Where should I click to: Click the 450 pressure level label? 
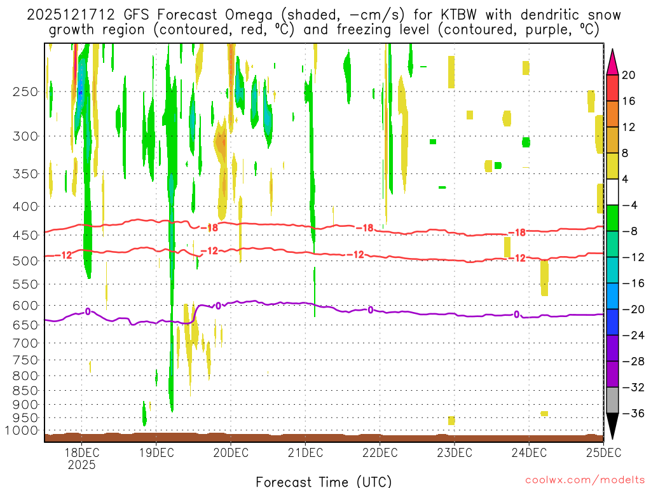click(25, 235)
